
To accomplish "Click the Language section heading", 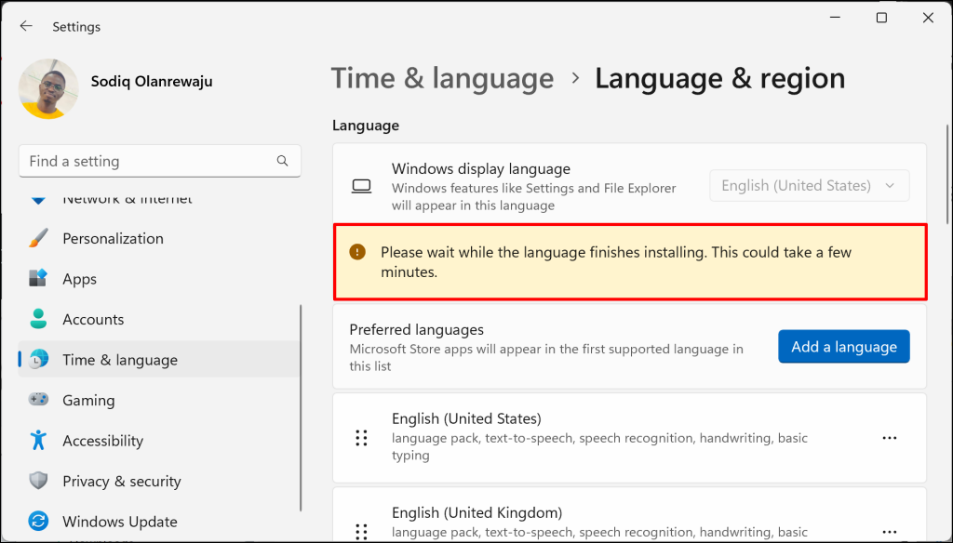I will pos(366,126).
